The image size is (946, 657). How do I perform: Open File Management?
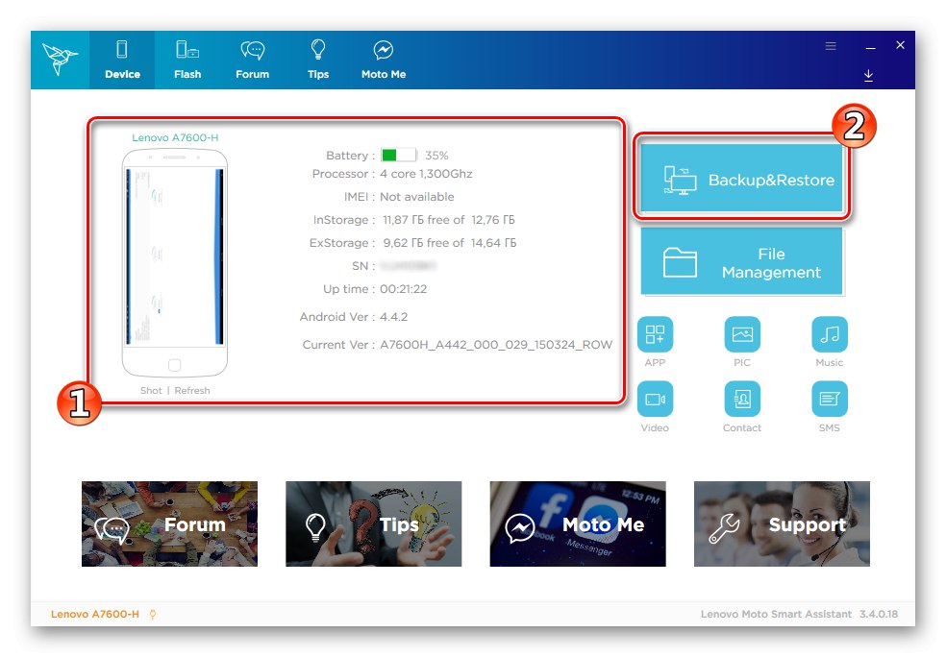(x=741, y=261)
